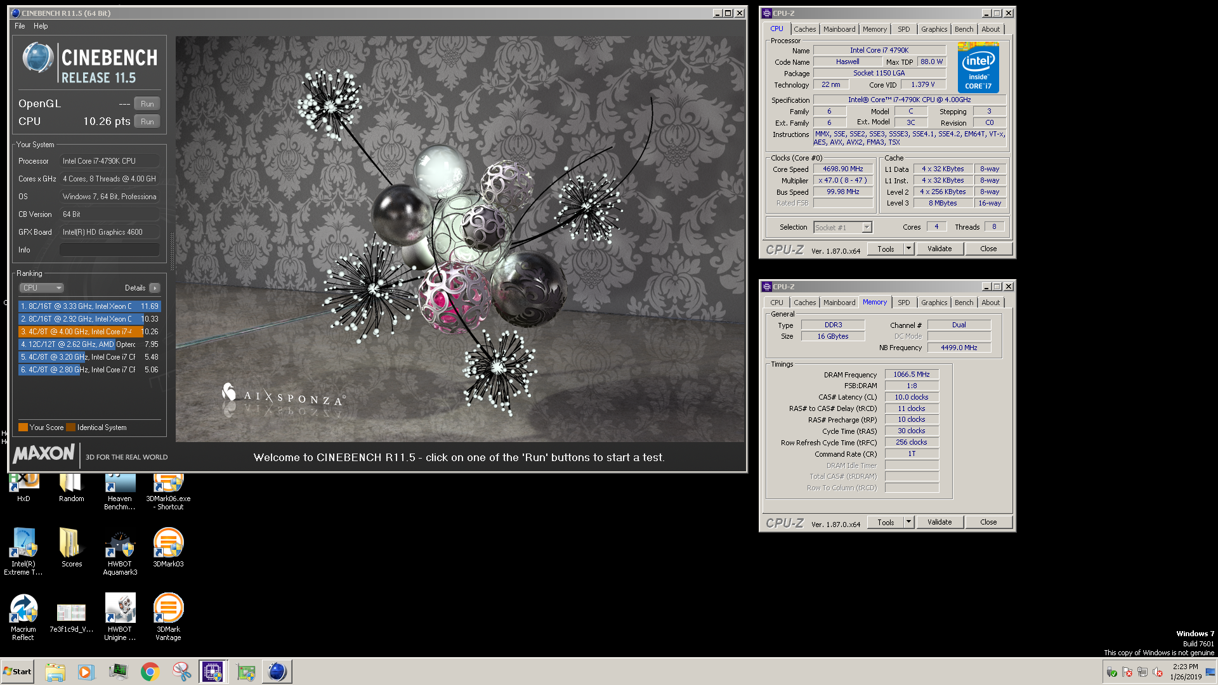This screenshot has width=1218, height=685.
Task: Select ranking row 4C/8T @ 2.80 GHz
Action: tap(89, 370)
